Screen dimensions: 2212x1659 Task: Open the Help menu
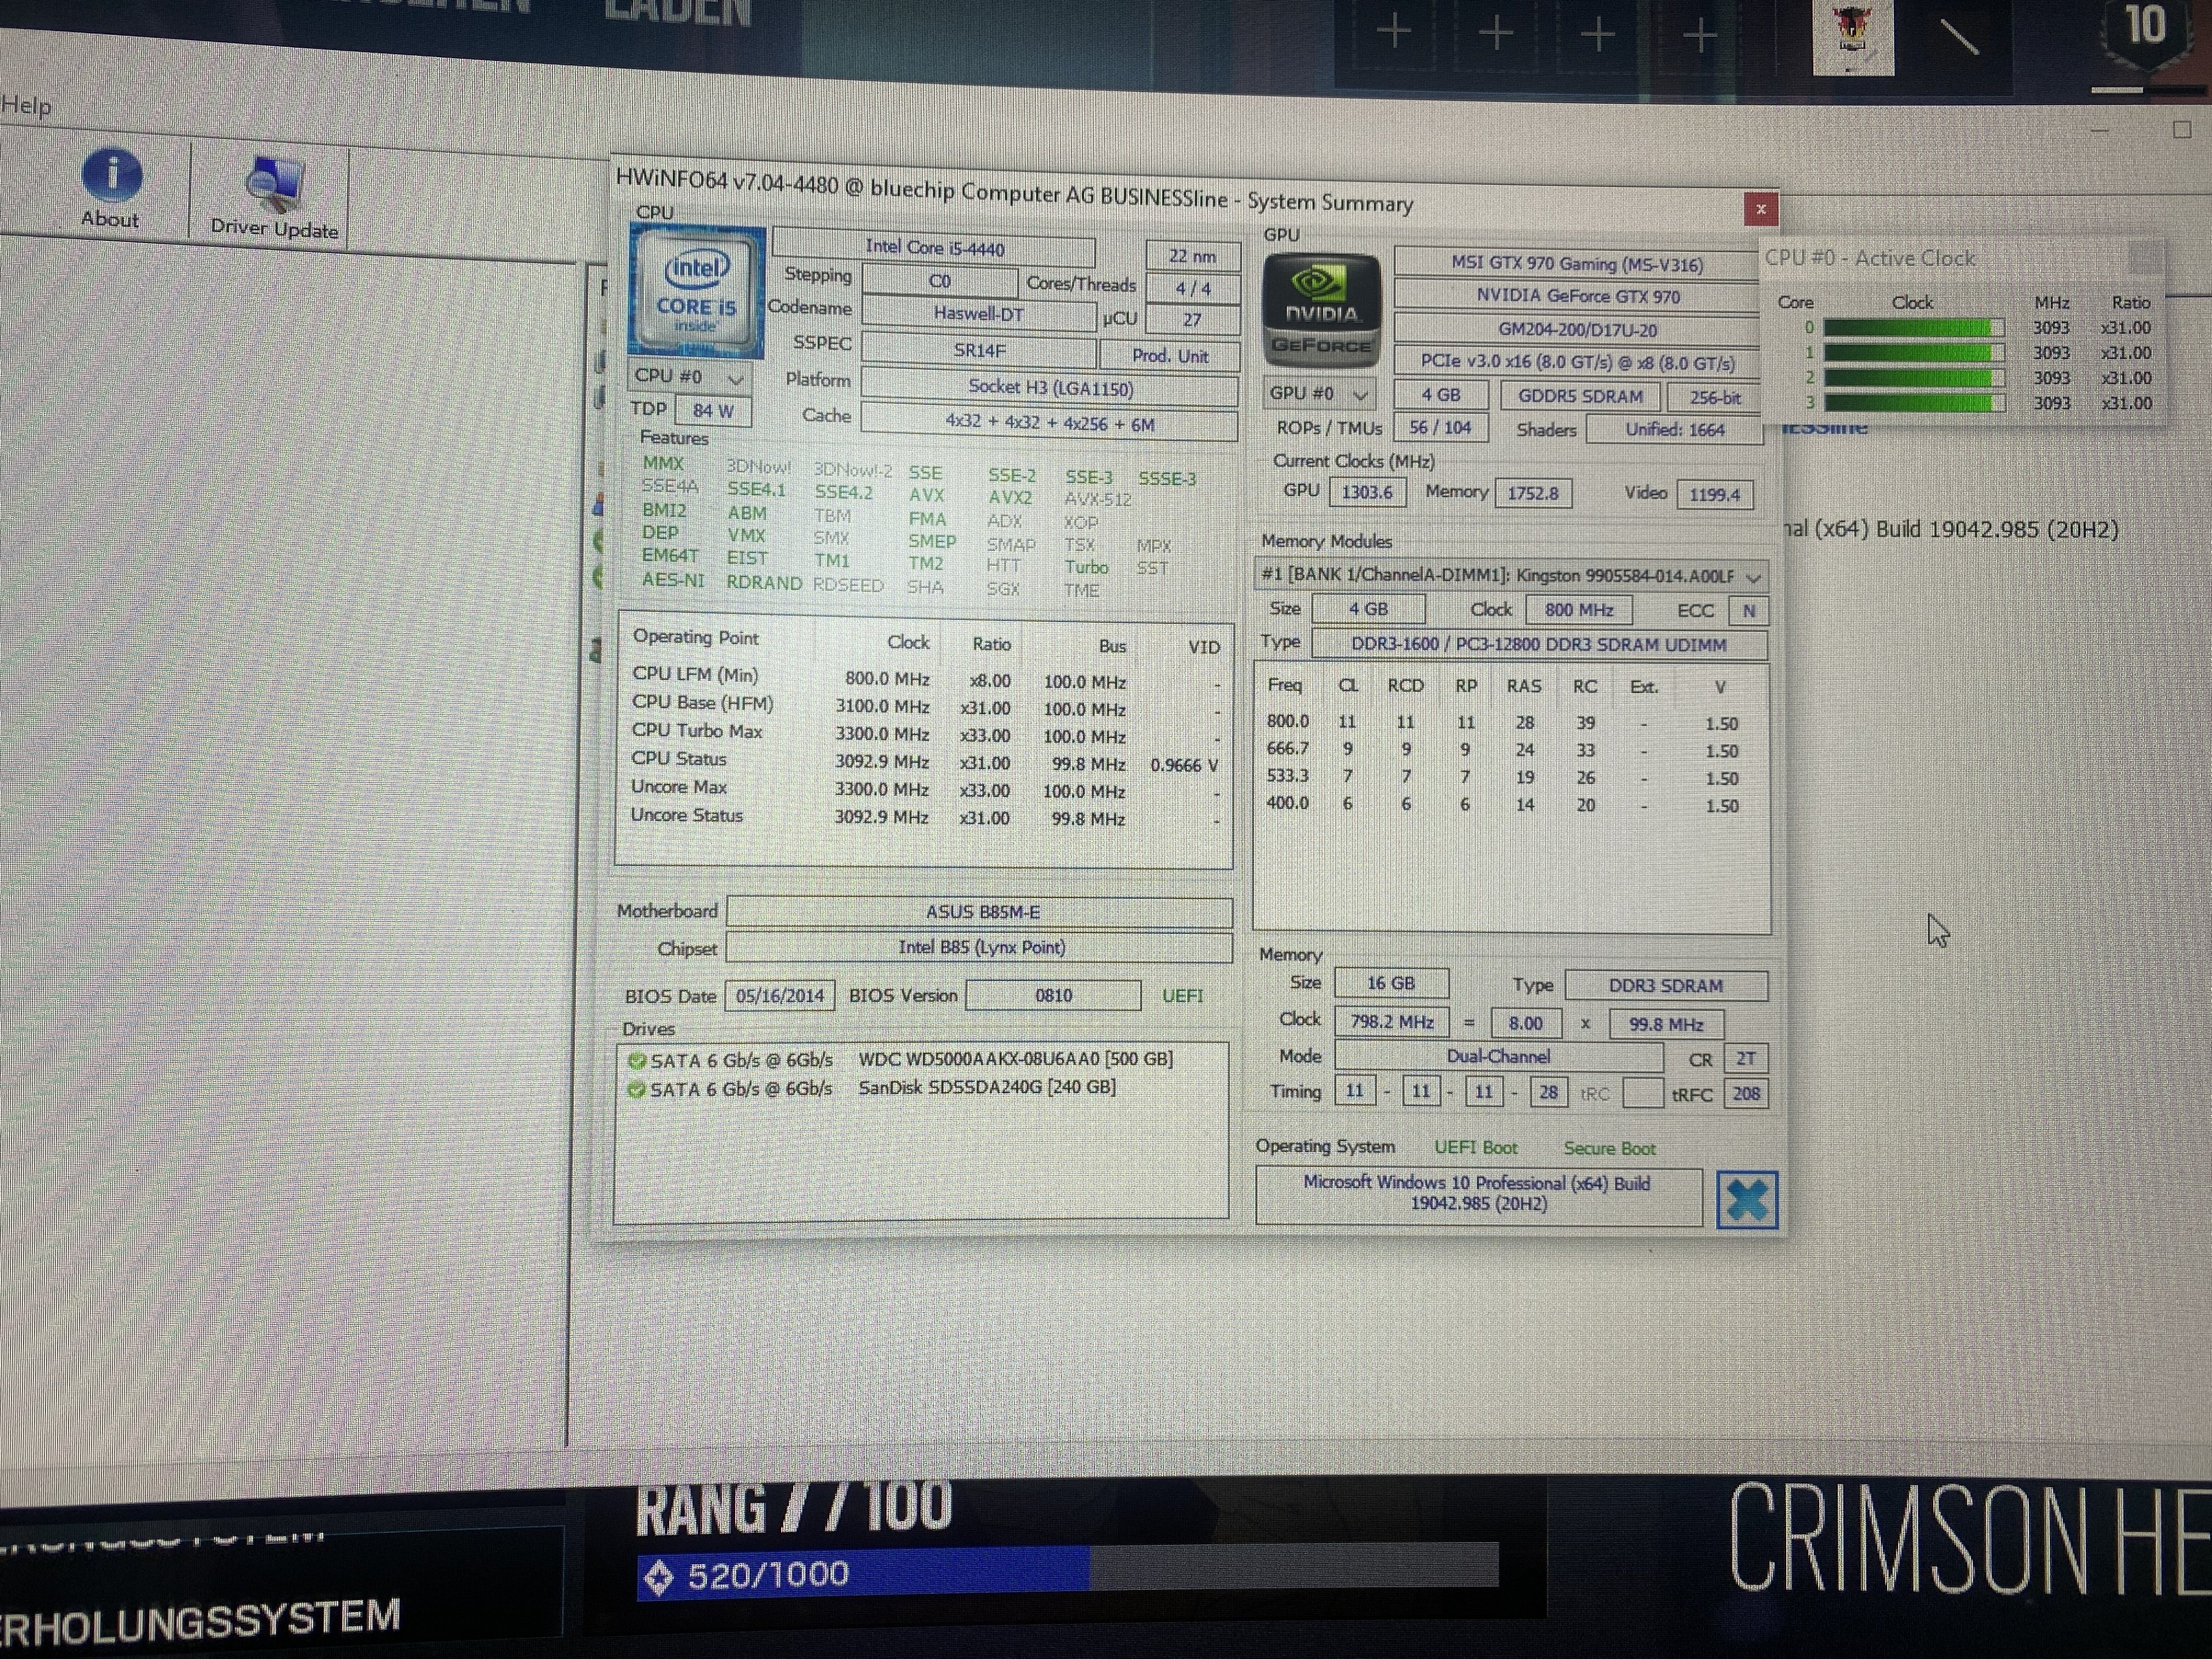click(27, 105)
